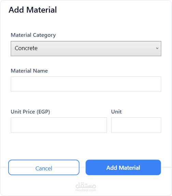Image resolution: width=172 pixels, height=196 pixels.
Task: Place cursor in empty field under Material Name
Action: [86, 84]
